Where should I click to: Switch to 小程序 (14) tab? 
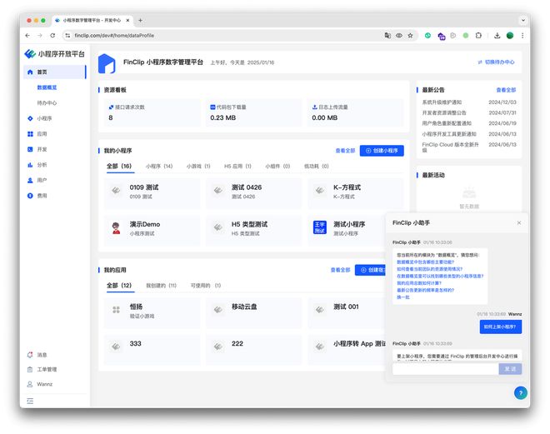pyautogui.click(x=159, y=166)
